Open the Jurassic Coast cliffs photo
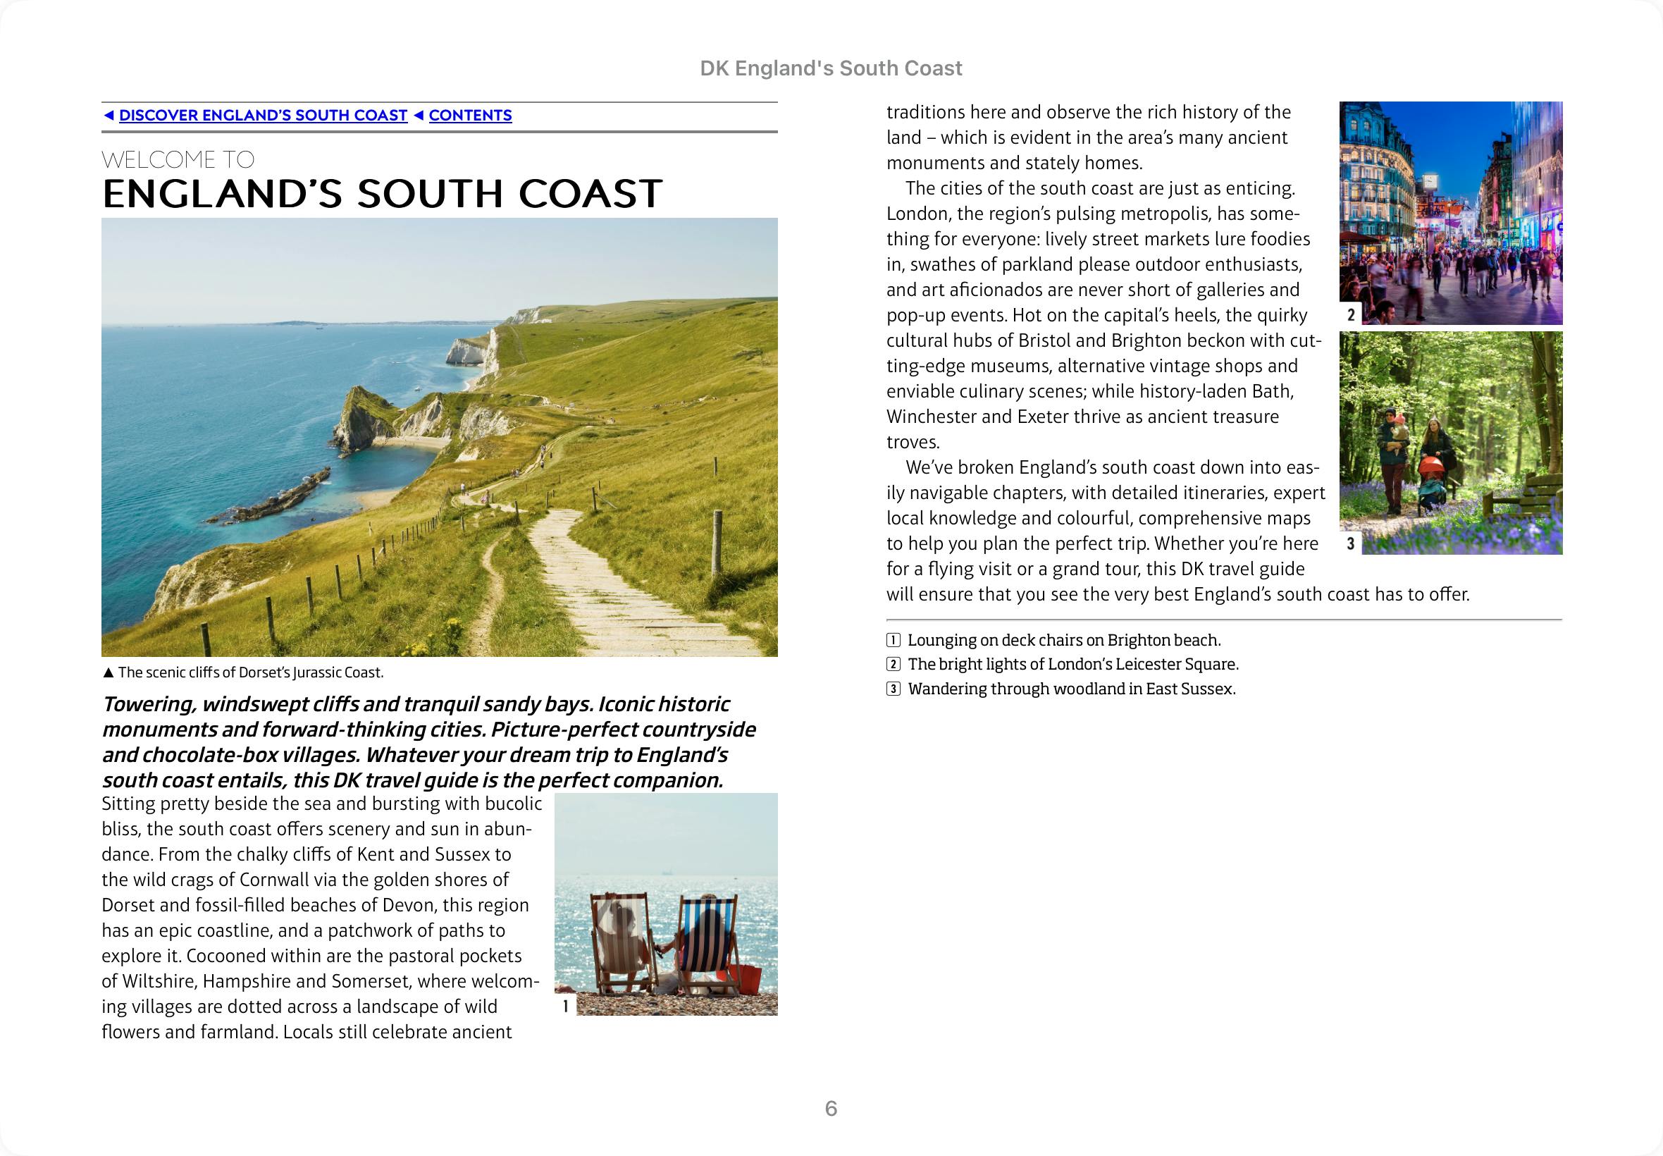The image size is (1663, 1156). tap(439, 437)
